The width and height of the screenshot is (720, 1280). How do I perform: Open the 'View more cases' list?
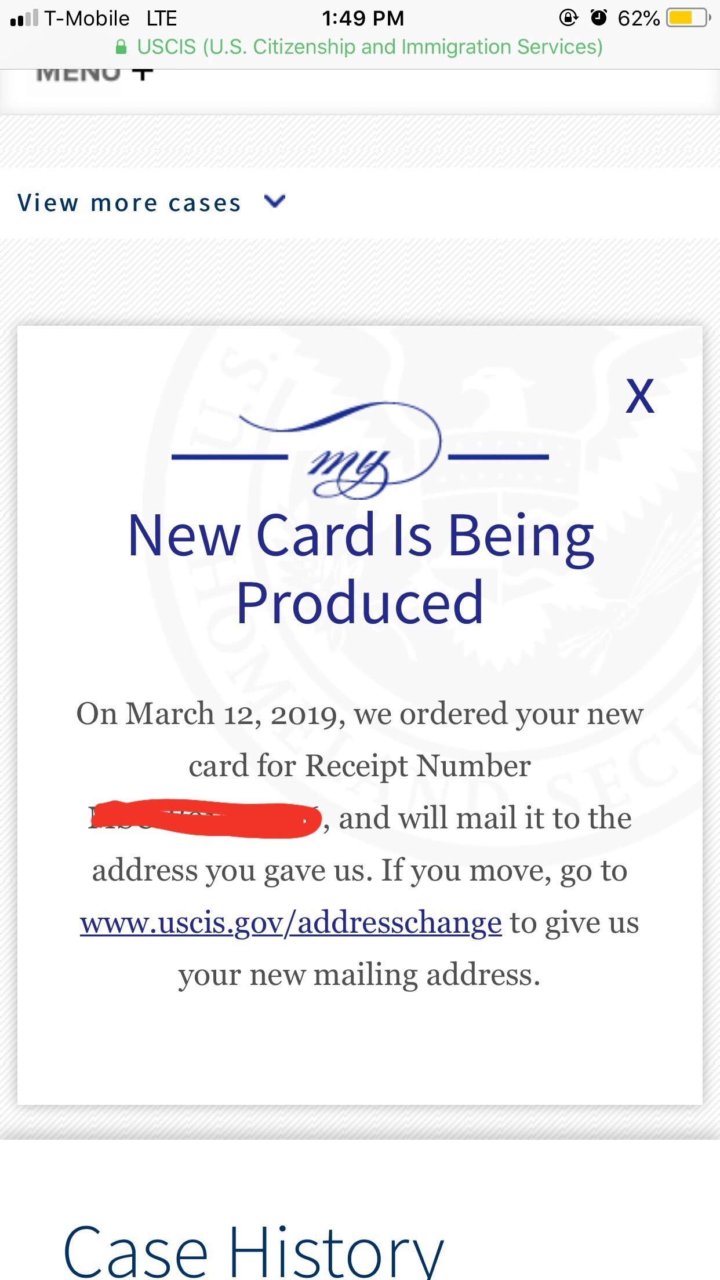(129, 203)
